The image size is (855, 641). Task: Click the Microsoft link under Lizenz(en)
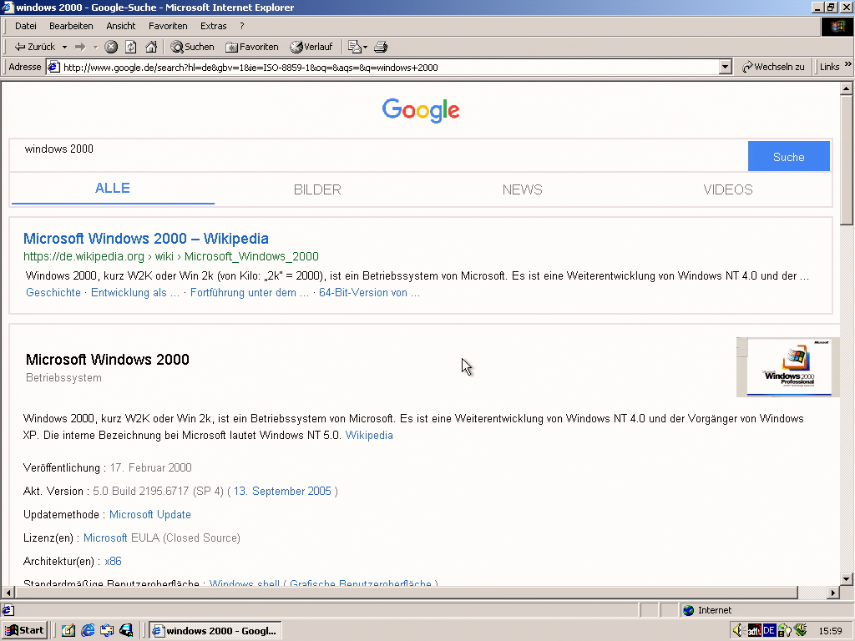(x=105, y=538)
